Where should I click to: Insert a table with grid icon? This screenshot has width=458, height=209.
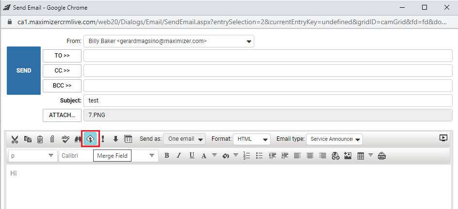pyautogui.click(x=361, y=156)
